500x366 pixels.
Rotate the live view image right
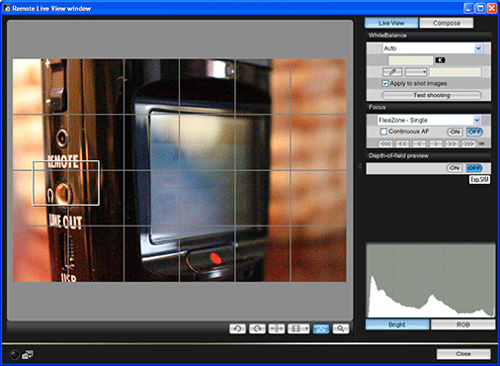(257, 328)
